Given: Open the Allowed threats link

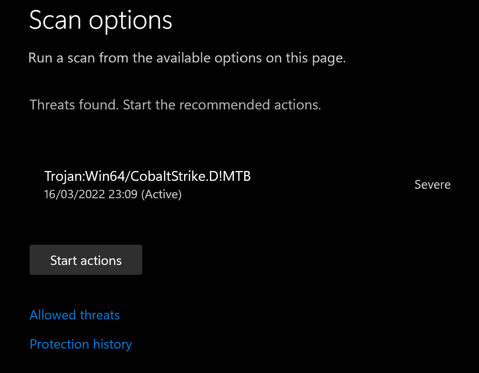Looking at the screenshot, I should (75, 315).
